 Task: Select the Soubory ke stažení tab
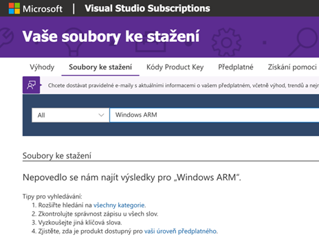100,67
